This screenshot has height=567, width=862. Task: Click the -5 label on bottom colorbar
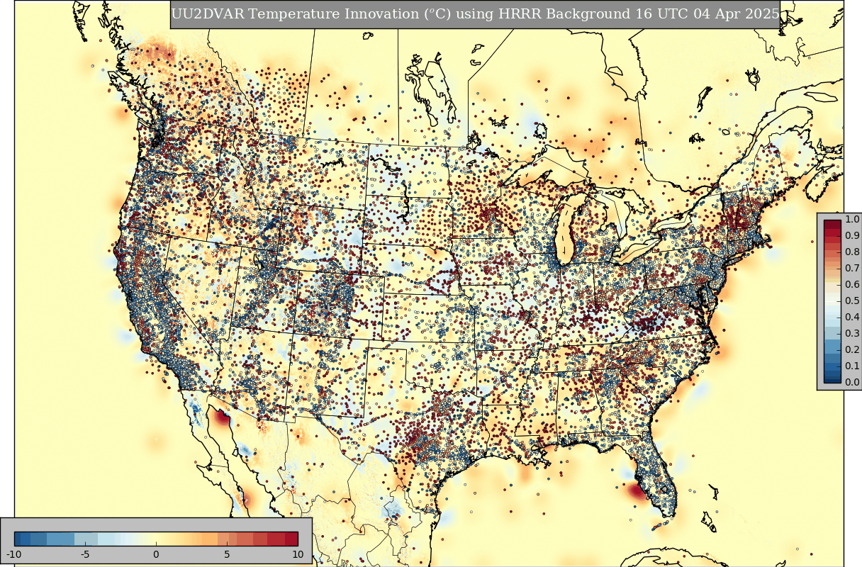pos(85,554)
